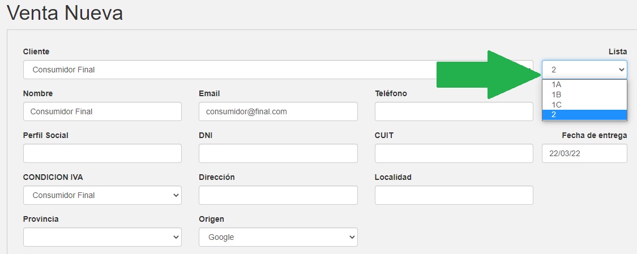Choose 1B from the Lista options

(x=584, y=94)
